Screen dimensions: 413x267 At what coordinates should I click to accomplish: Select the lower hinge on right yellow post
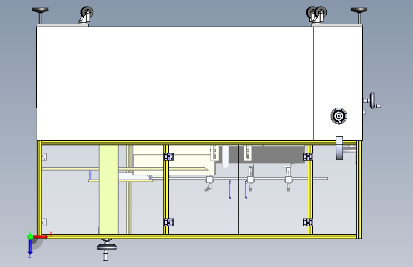pyautogui.click(x=308, y=222)
